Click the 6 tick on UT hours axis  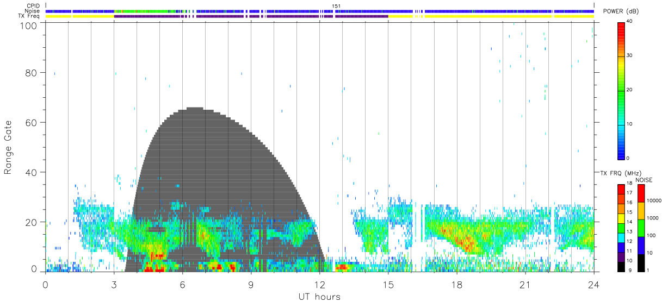(x=182, y=284)
